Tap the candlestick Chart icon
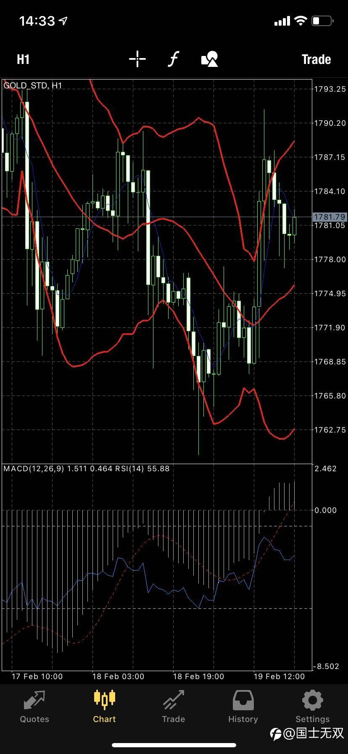Screen dimensions: 348x754 point(104,700)
